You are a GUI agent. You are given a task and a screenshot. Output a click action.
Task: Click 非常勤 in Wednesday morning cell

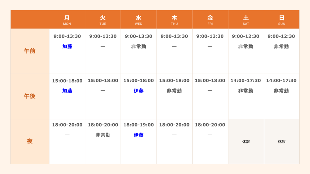click(139, 47)
